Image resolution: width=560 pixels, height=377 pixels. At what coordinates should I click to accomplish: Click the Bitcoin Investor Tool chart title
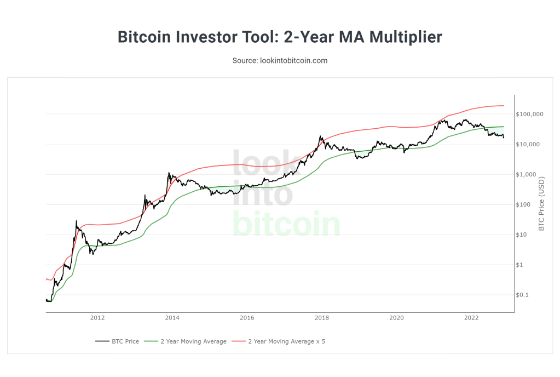pyautogui.click(x=280, y=37)
